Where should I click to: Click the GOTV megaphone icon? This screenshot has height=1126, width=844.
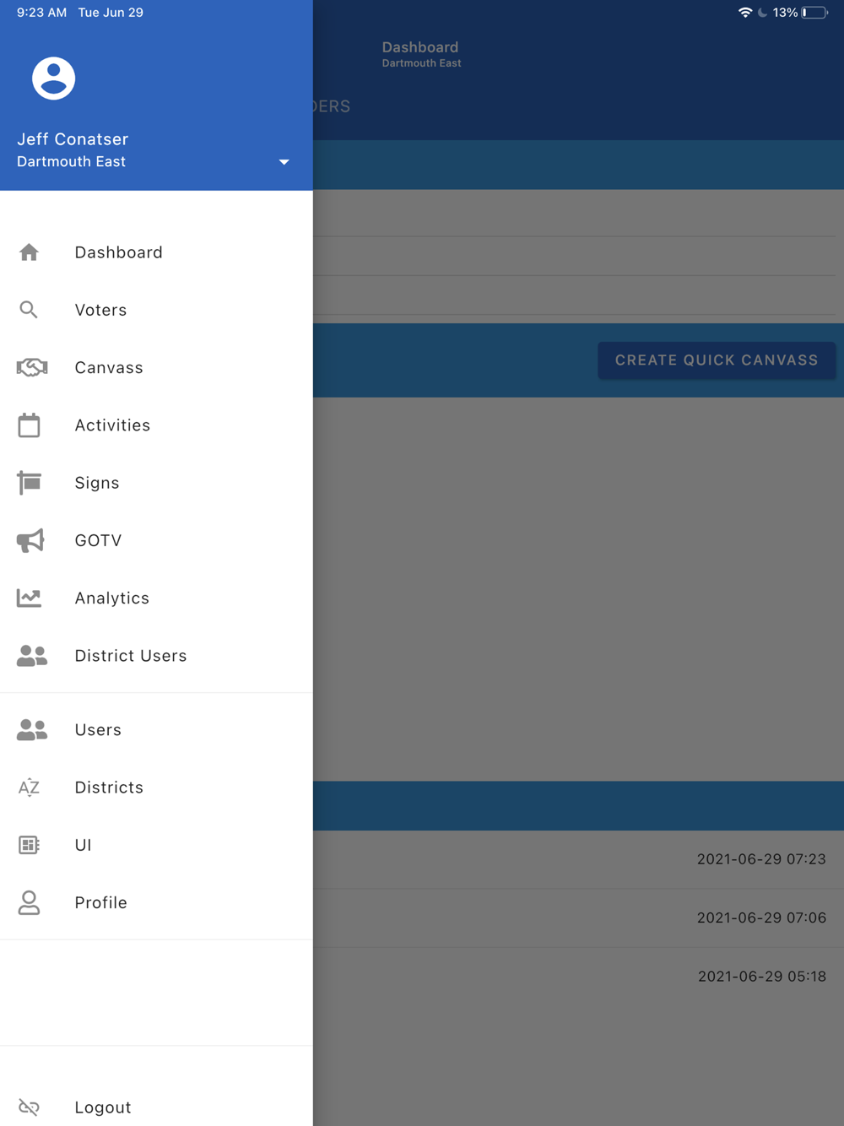click(30, 540)
